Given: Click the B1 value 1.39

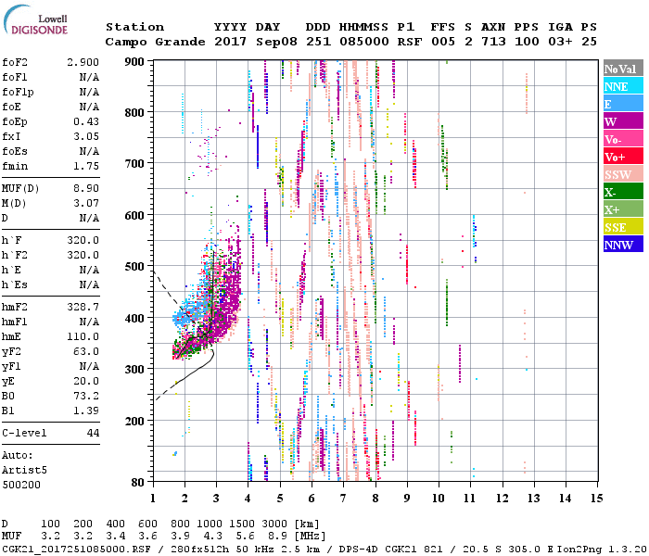Looking at the screenshot, I should (86, 411).
